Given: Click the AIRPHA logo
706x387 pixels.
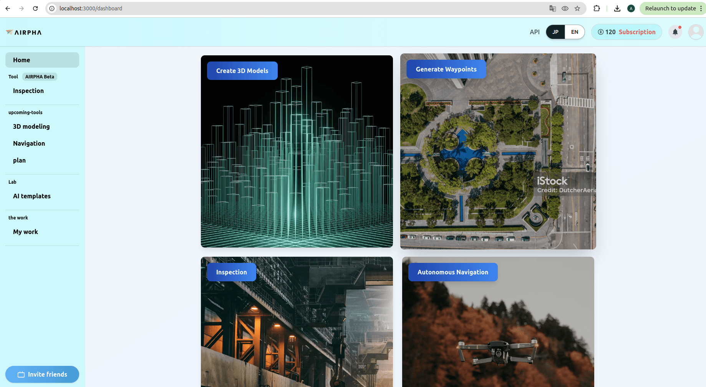Looking at the screenshot, I should (x=23, y=32).
